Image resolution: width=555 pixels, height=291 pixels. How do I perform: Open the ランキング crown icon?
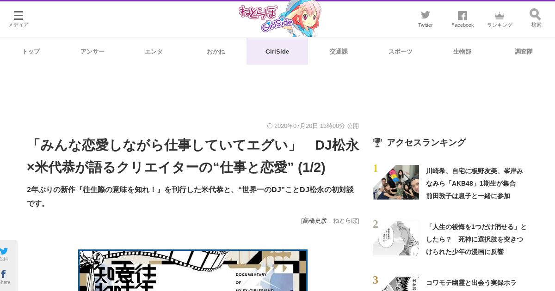(499, 19)
